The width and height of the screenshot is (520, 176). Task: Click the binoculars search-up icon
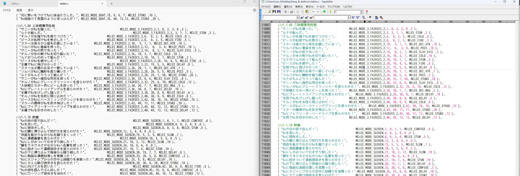tap(307, 17)
